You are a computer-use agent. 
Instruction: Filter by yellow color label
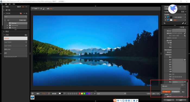click(x=82, y=94)
